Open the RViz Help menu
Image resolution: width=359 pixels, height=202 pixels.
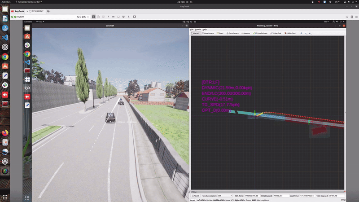(x=205, y=29)
